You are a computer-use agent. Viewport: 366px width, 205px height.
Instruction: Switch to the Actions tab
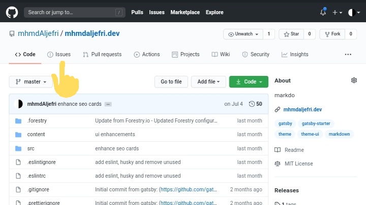point(146,54)
